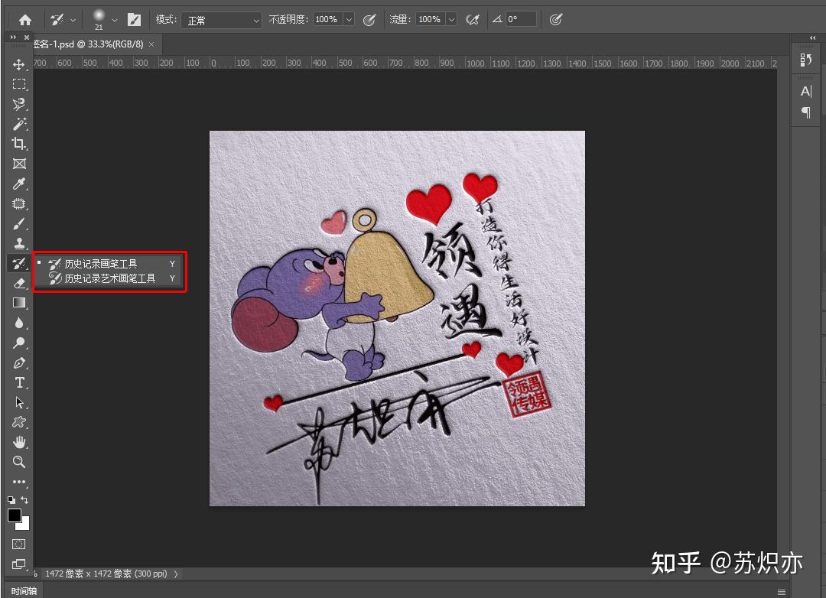Screen dimensions: 826x598
Task: Open the 不透明度 opacity slider dropdown
Action: (350, 20)
